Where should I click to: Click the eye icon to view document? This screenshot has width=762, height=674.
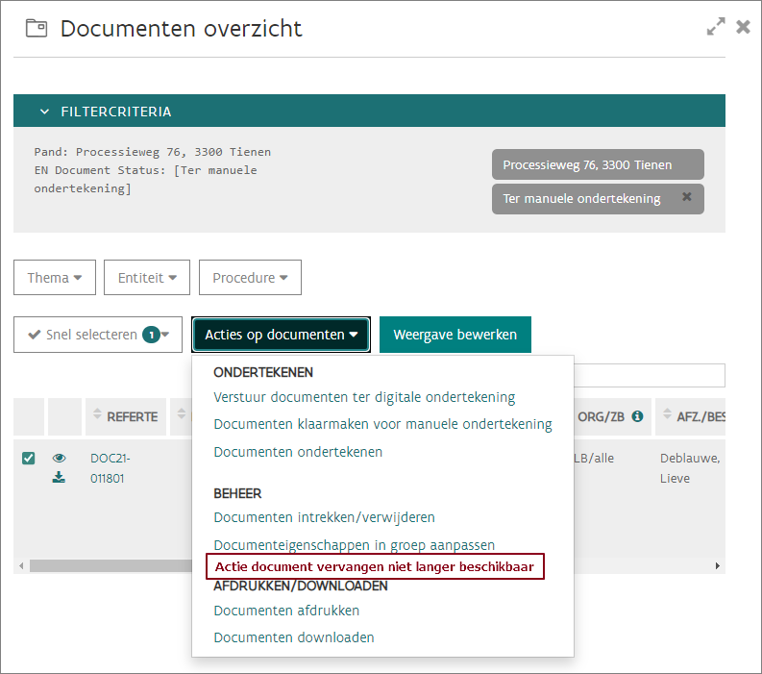pyautogui.click(x=59, y=459)
